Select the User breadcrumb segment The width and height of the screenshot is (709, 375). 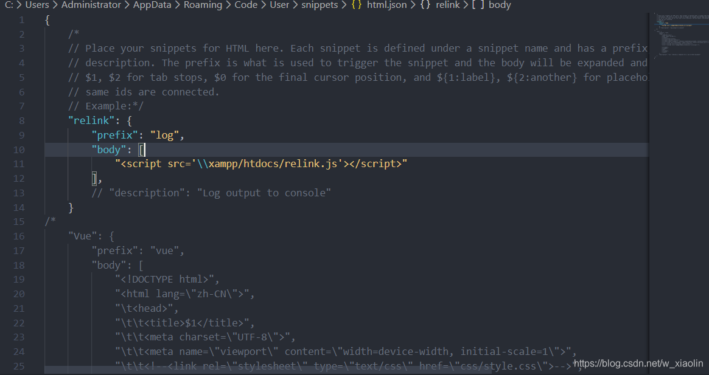coord(279,5)
